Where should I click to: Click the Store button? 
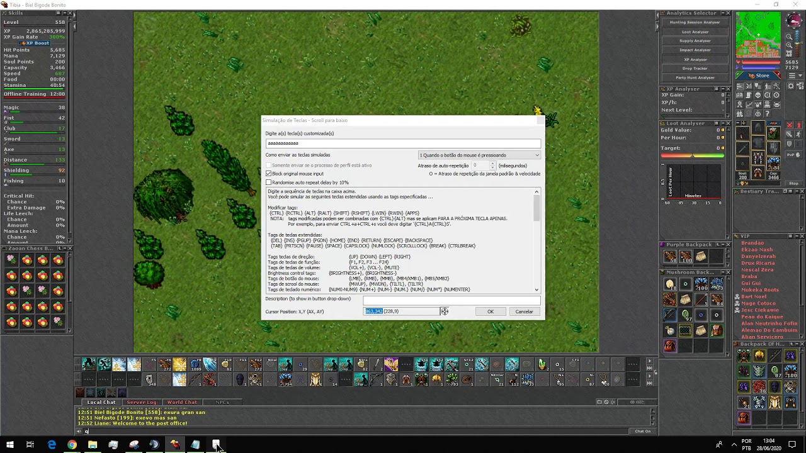759,75
